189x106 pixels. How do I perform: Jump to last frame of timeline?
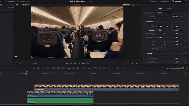point(83,63)
